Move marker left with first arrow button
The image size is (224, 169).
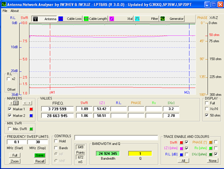click(x=11, y=103)
